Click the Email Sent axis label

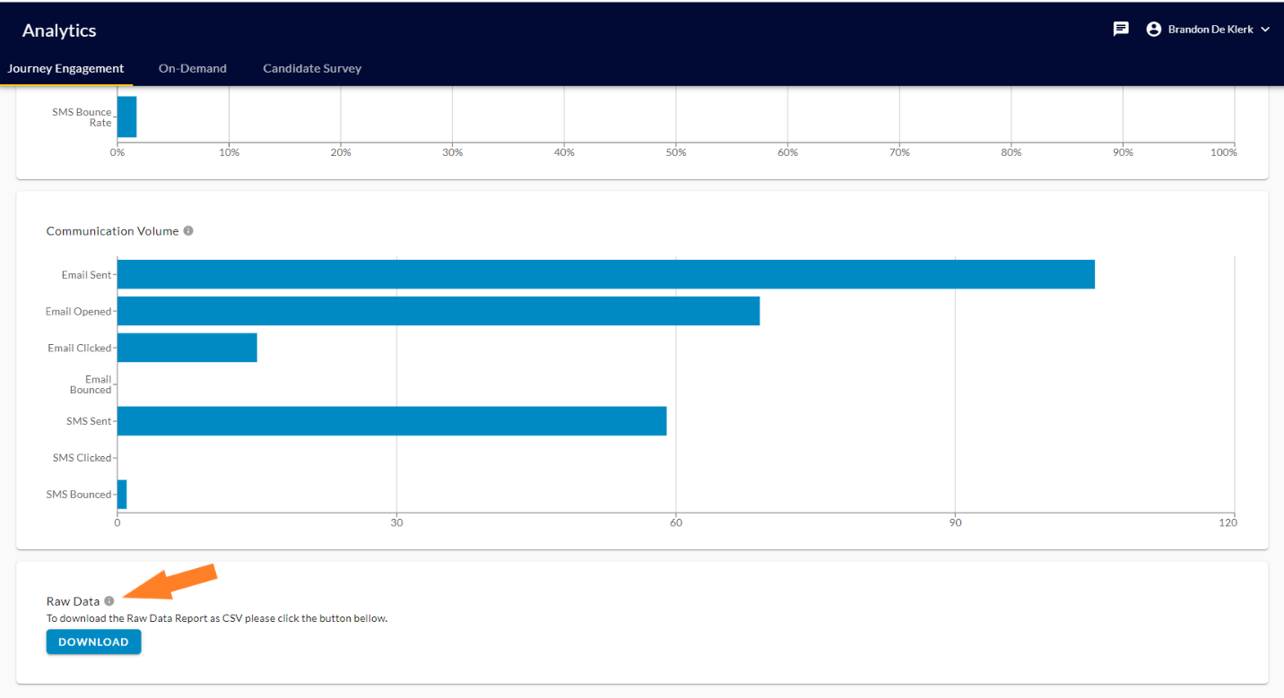click(86, 275)
